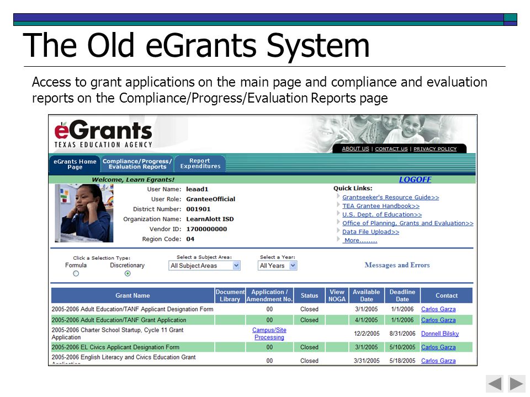Viewport: 530px width, 397px height.
Task: Click '2005-2006 Charter School Startup' grant name
Action: [117, 334]
